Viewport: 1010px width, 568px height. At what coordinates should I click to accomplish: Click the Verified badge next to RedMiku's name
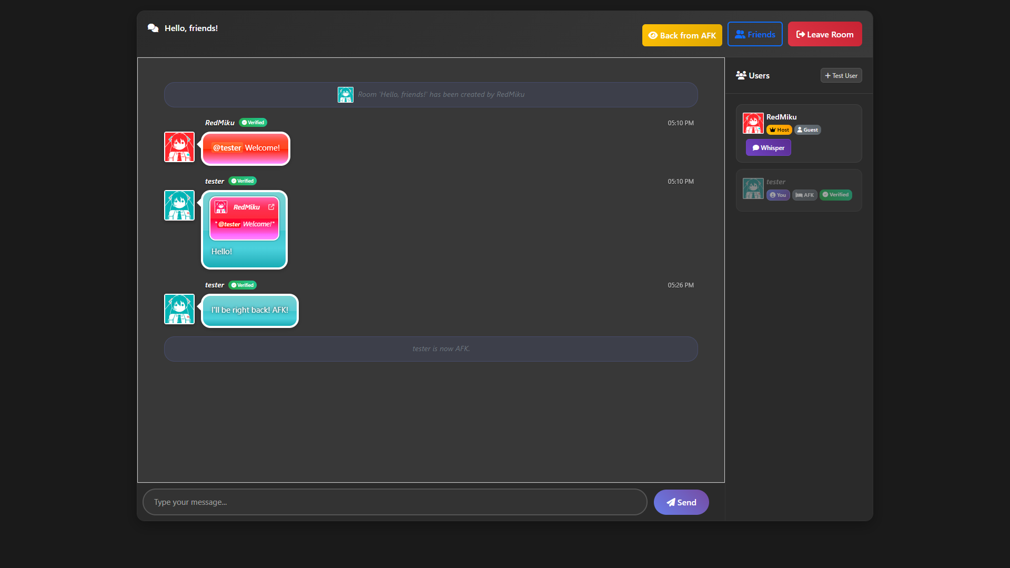pyautogui.click(x=253, y=123)
